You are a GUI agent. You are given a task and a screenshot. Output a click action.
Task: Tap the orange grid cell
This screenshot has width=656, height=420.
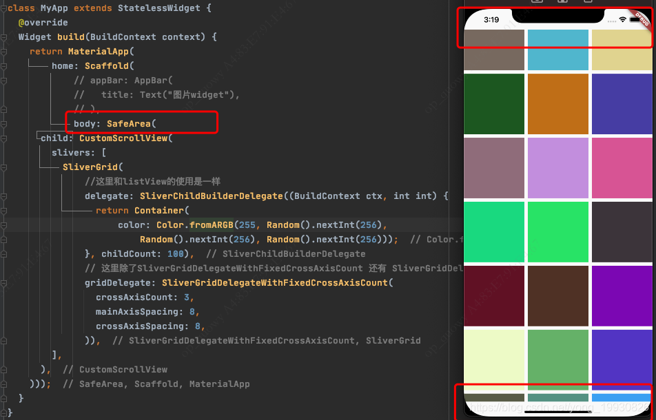tap(557, 104)
